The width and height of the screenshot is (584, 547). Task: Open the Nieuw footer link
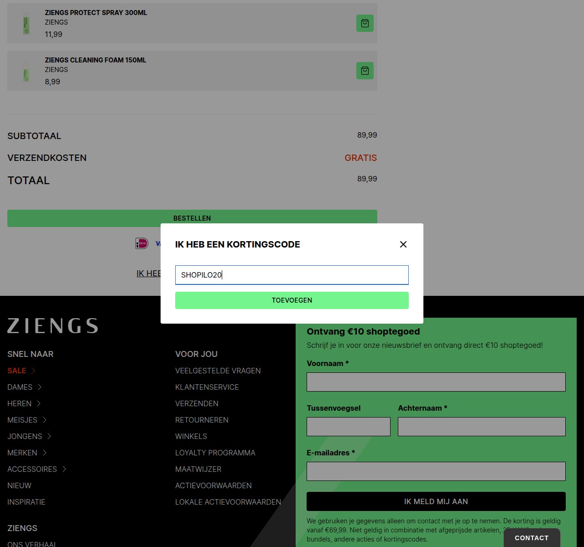pos(19,485)
